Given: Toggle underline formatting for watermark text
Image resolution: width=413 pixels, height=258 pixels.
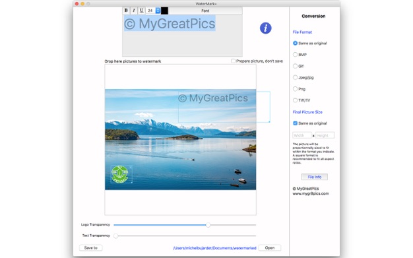Looking at the screenshot, I should [141, 11].
